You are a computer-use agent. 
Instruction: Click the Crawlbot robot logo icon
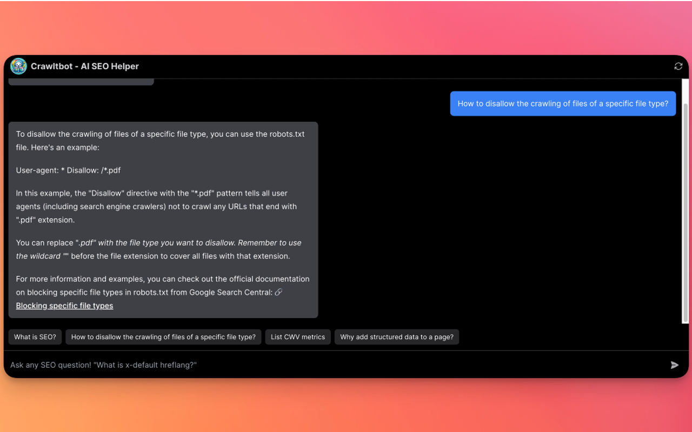(18, 66)
